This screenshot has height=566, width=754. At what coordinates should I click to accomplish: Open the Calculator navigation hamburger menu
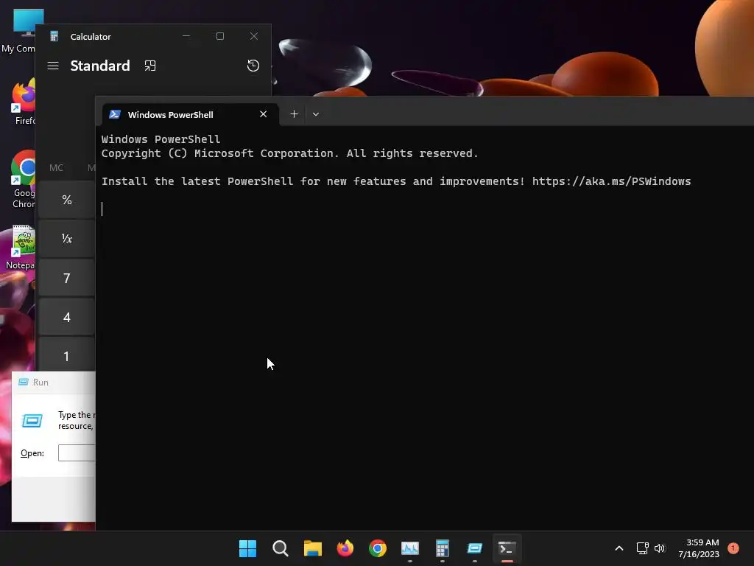tap(53, 66)
